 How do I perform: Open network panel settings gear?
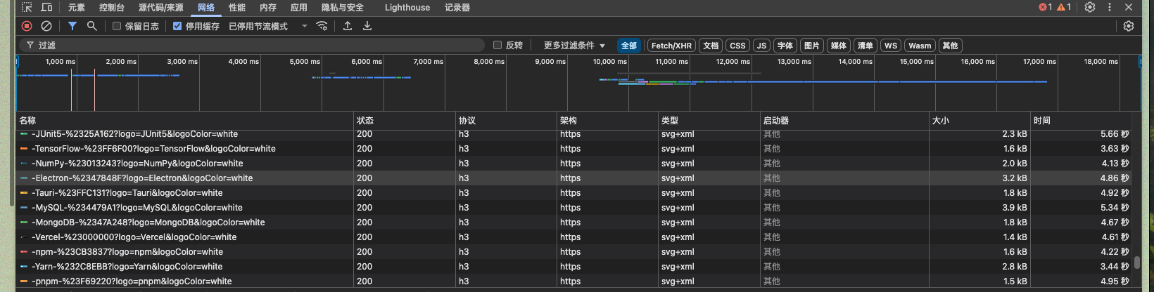tap(1129, 26)
